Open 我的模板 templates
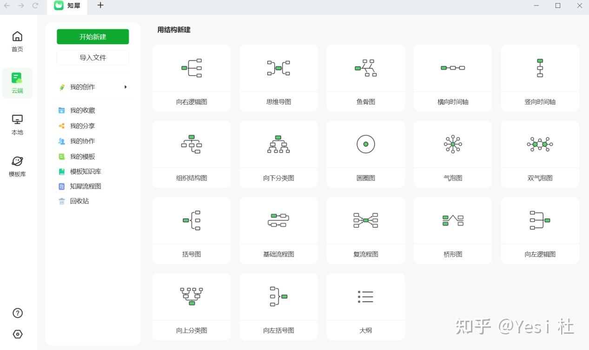589x350 pixels. click(82, 157)
